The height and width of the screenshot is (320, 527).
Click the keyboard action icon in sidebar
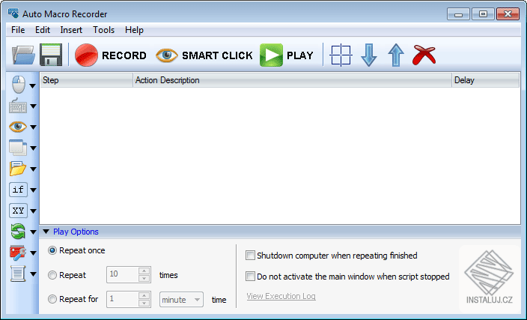pos(18,106)
